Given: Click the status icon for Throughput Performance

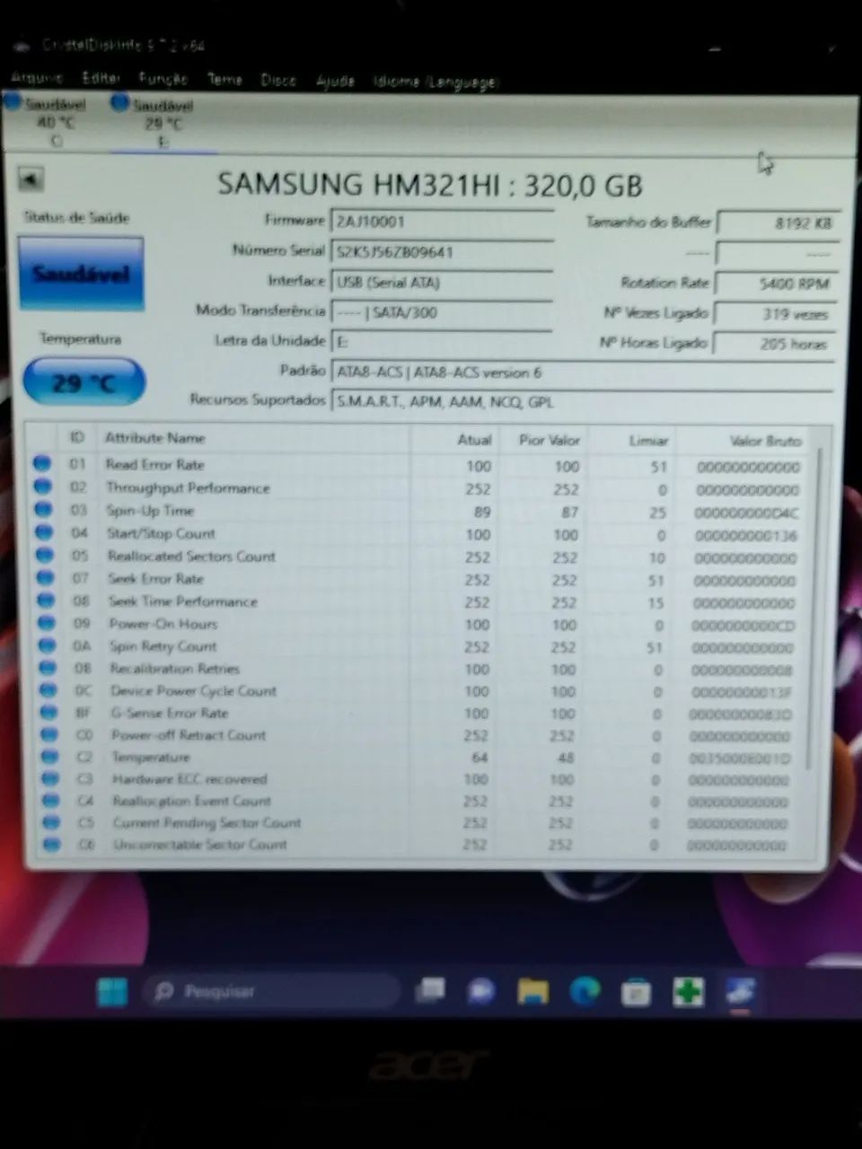Looking at the screenshot, I should point(42,487).
